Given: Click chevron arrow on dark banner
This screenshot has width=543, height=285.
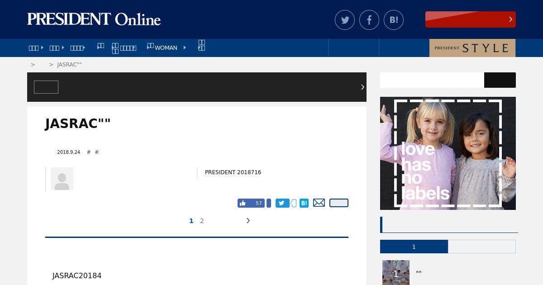Looking at the screenshot, I should click(x=362, y=87).
